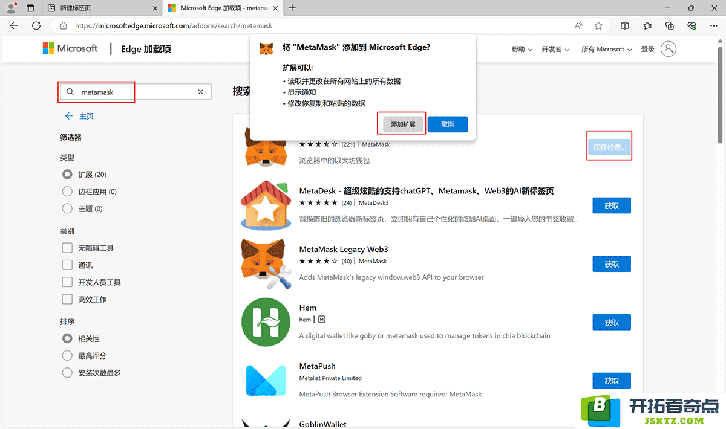Image resolution: width=726 pixels, height=429 pixels.
Task: Sort by 相关性 radio button
Action: (67, 338)
